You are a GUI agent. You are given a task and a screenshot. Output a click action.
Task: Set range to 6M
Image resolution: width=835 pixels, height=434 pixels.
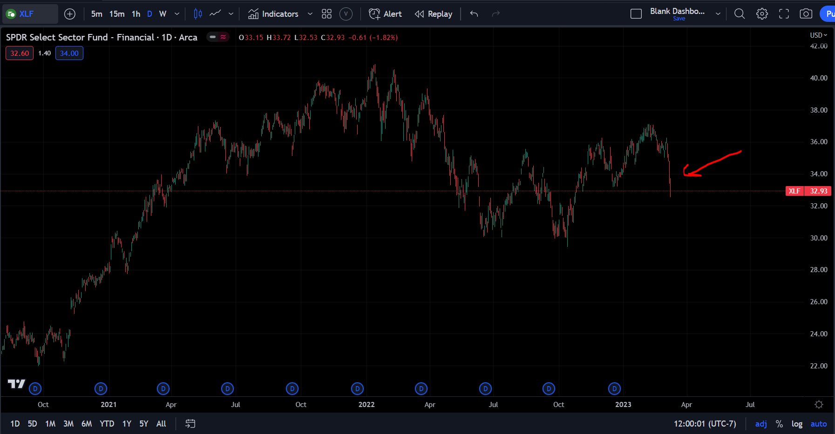[87, 424]
